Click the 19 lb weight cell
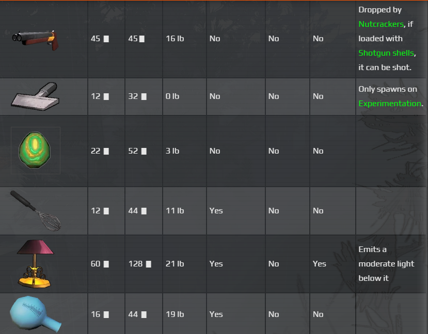 (175, 314)
